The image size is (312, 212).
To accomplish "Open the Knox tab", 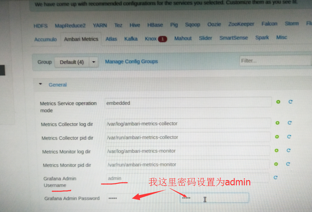I will coord(151,39).
